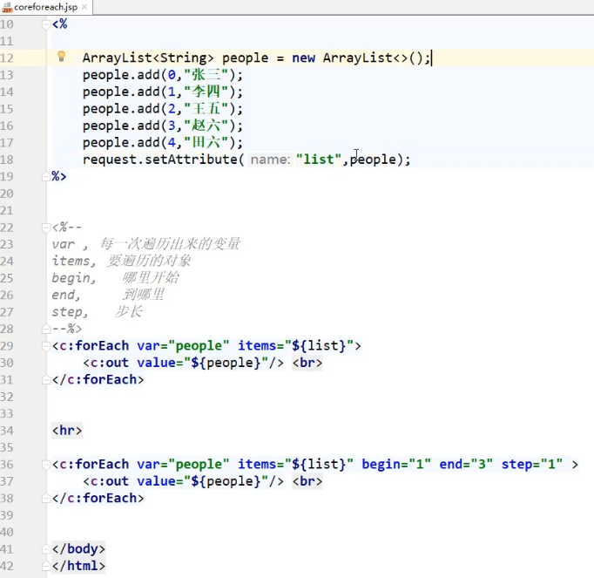
Task: Collapse fold marker at line 19 scriptlet end
Action: pyautogui.click(x=46, y=177)
